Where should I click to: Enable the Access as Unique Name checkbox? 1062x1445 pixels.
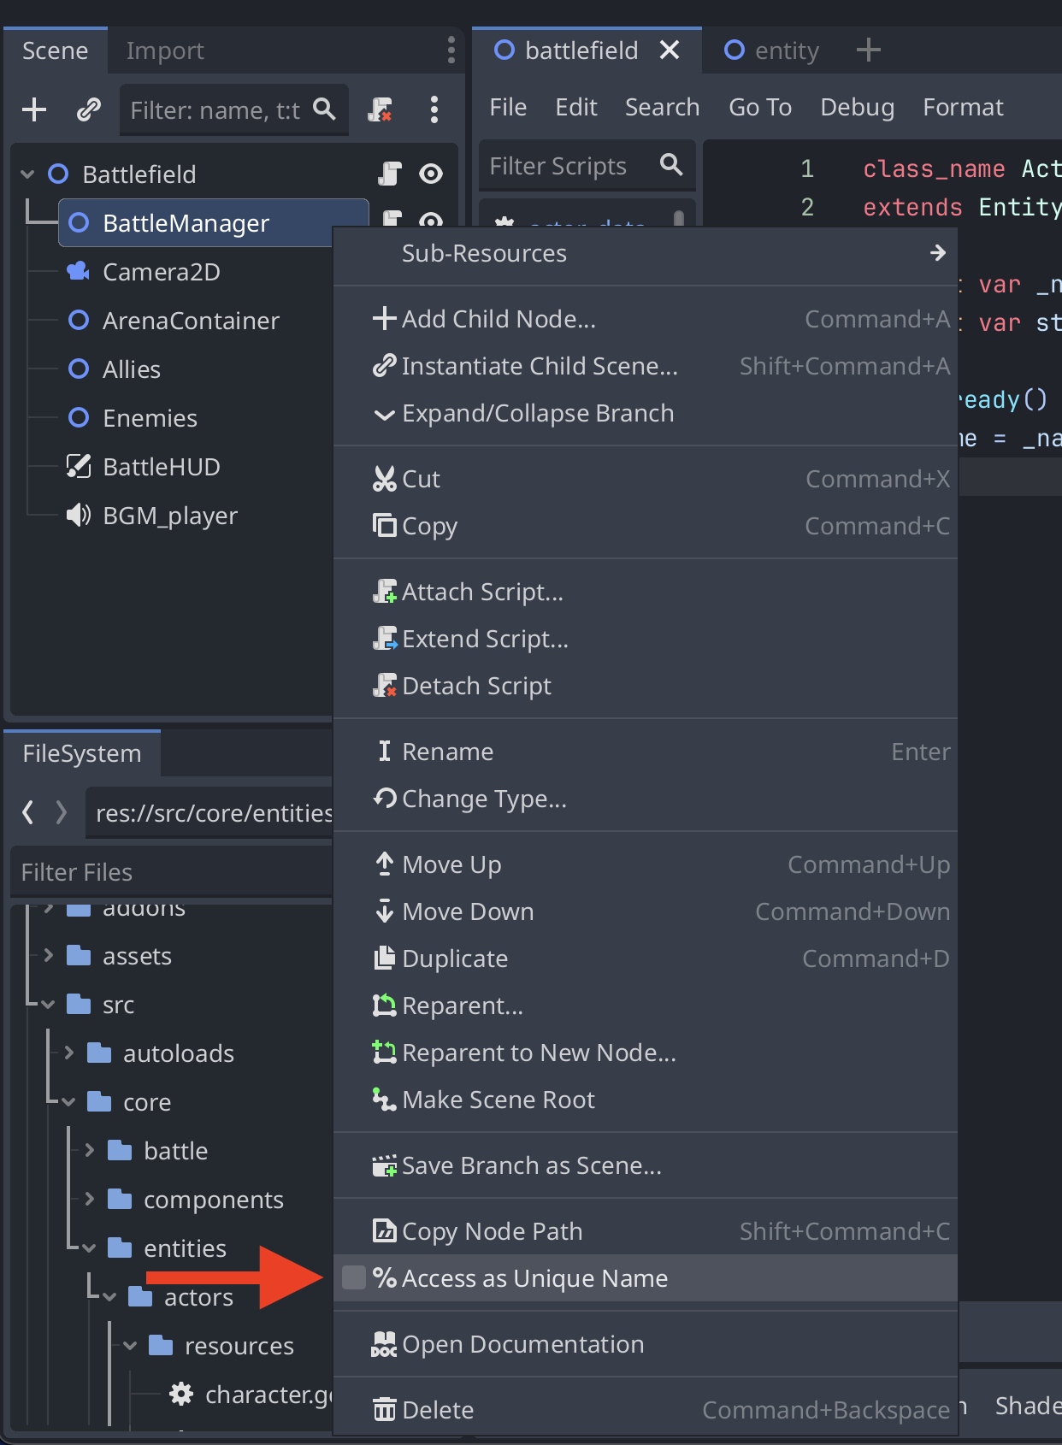click(354, 1278)
